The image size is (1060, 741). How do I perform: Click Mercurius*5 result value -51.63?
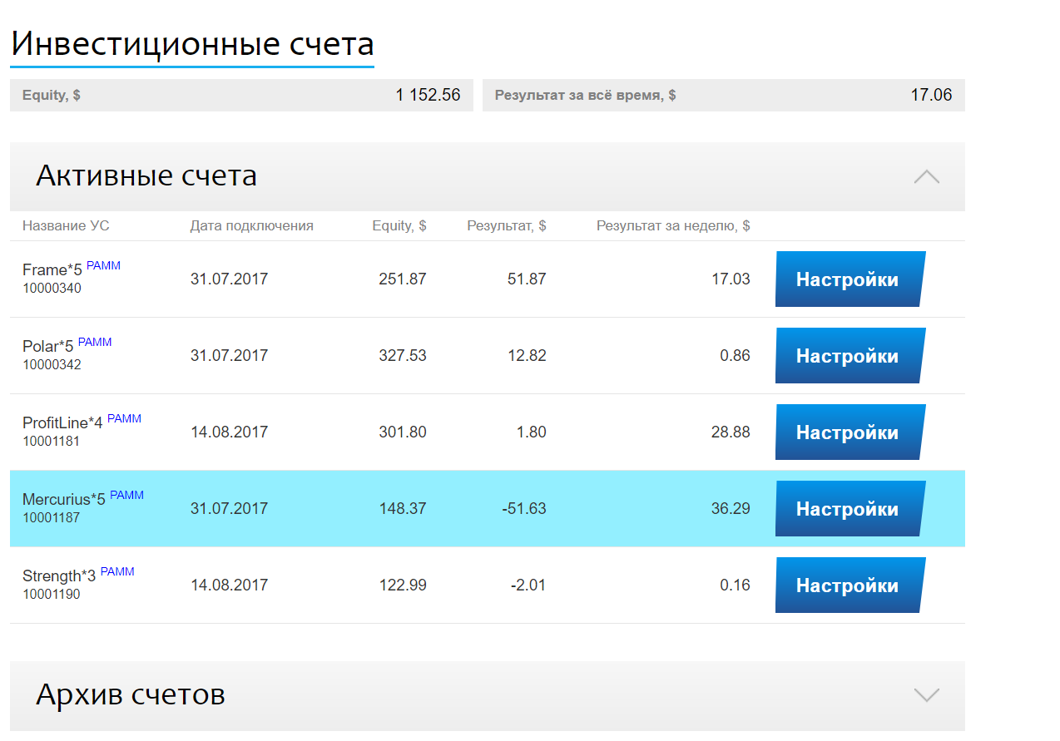(x=524, y=509)
